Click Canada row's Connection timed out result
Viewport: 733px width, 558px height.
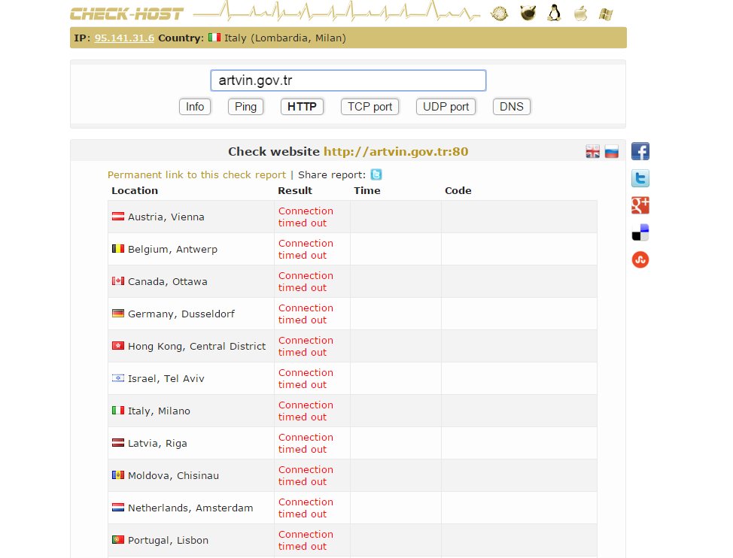306,281
